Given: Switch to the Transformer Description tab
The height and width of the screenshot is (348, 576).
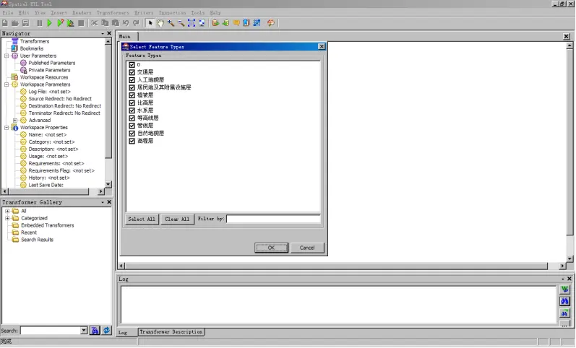Looking at the screenshot, I should coord(171,332).
